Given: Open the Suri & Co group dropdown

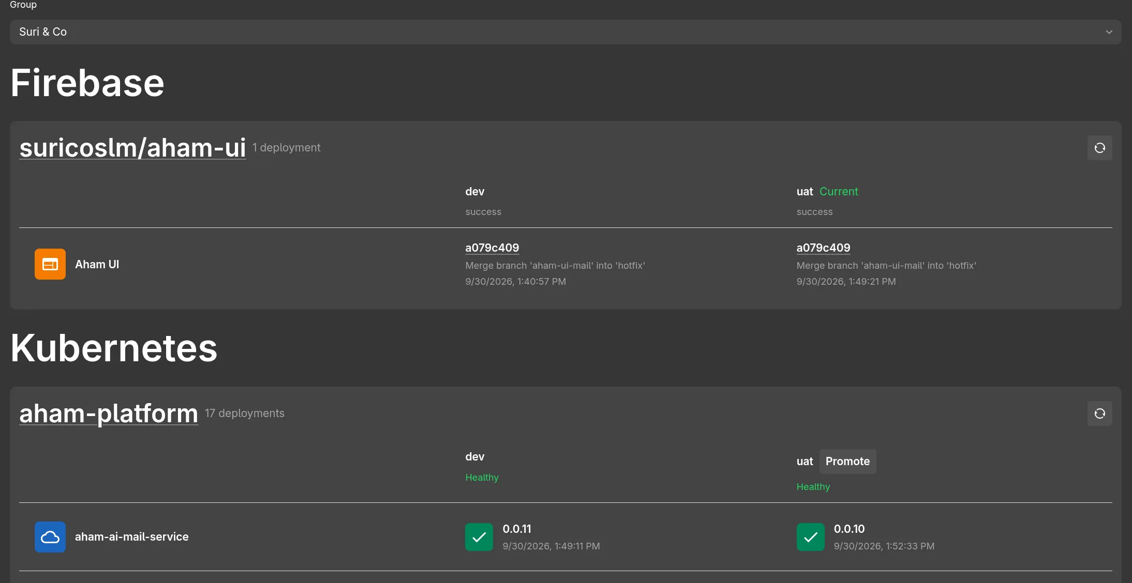Looking at the screenshot, I should [x=565, y=32].
